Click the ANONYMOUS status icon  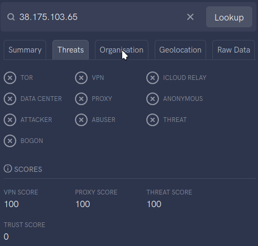click(153, 99)
